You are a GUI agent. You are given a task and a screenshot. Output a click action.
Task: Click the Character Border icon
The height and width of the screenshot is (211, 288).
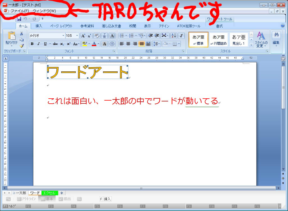[x=112, y=36]
